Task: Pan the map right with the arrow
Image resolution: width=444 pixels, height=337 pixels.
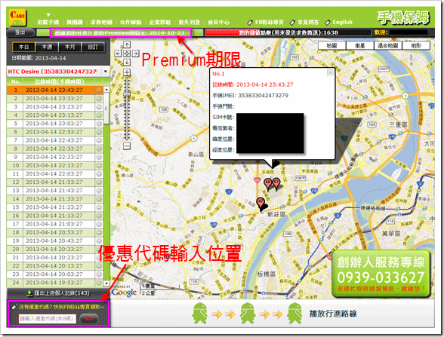Action: (x=136, y=53)
